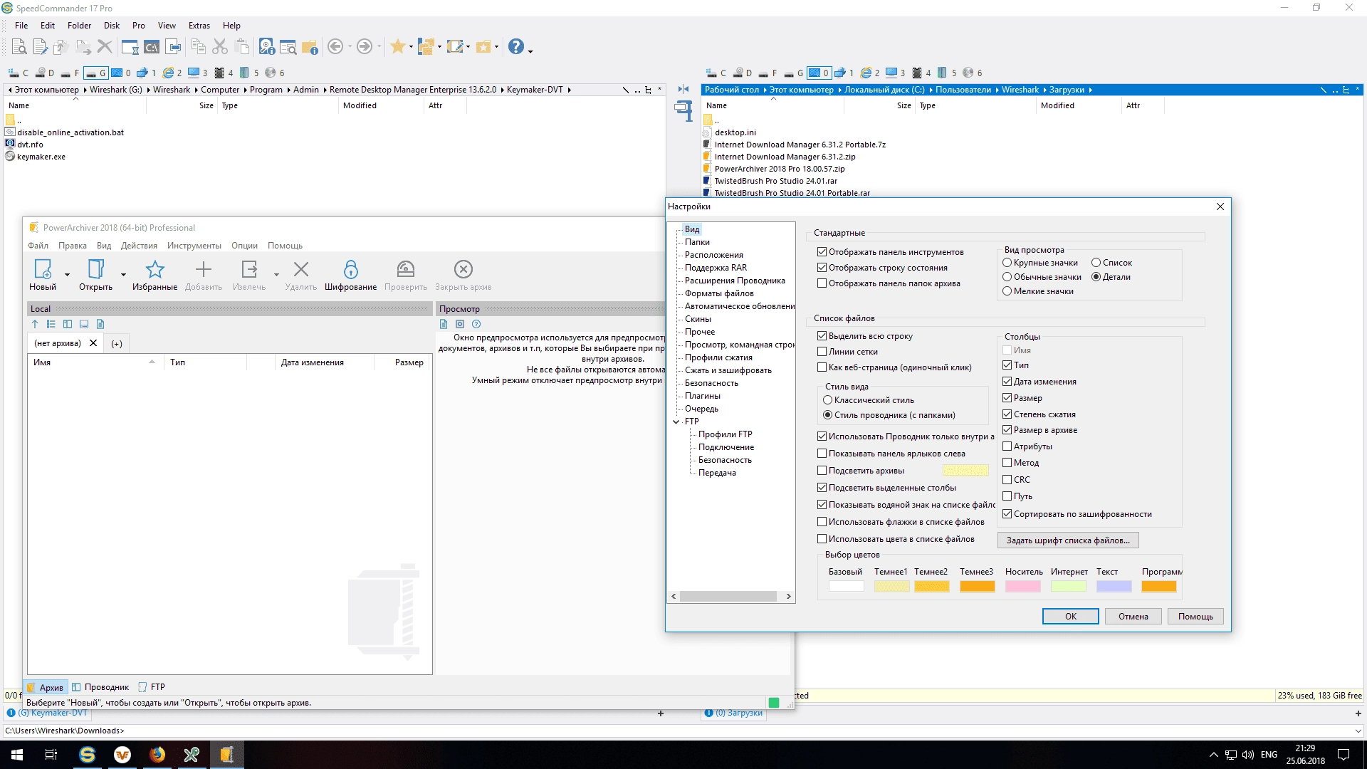1367x769 pixels.
Task: Close the (нет архива) tab
Action: [x=93, y=343]
